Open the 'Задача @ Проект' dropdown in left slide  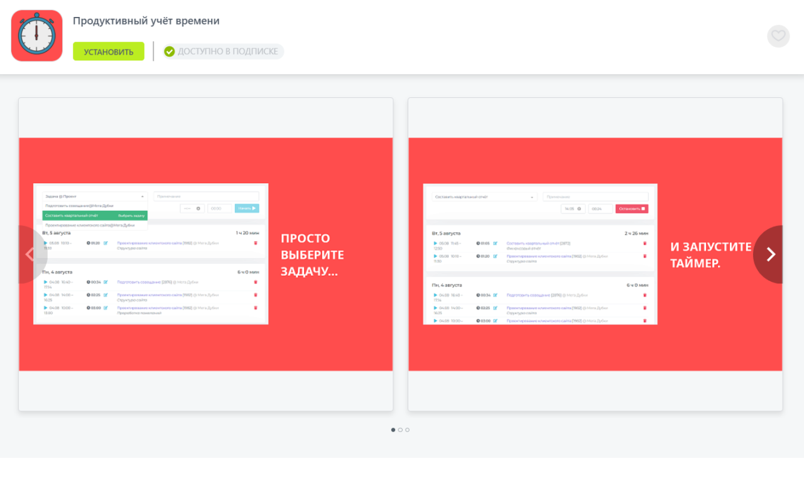pos(95,197)
